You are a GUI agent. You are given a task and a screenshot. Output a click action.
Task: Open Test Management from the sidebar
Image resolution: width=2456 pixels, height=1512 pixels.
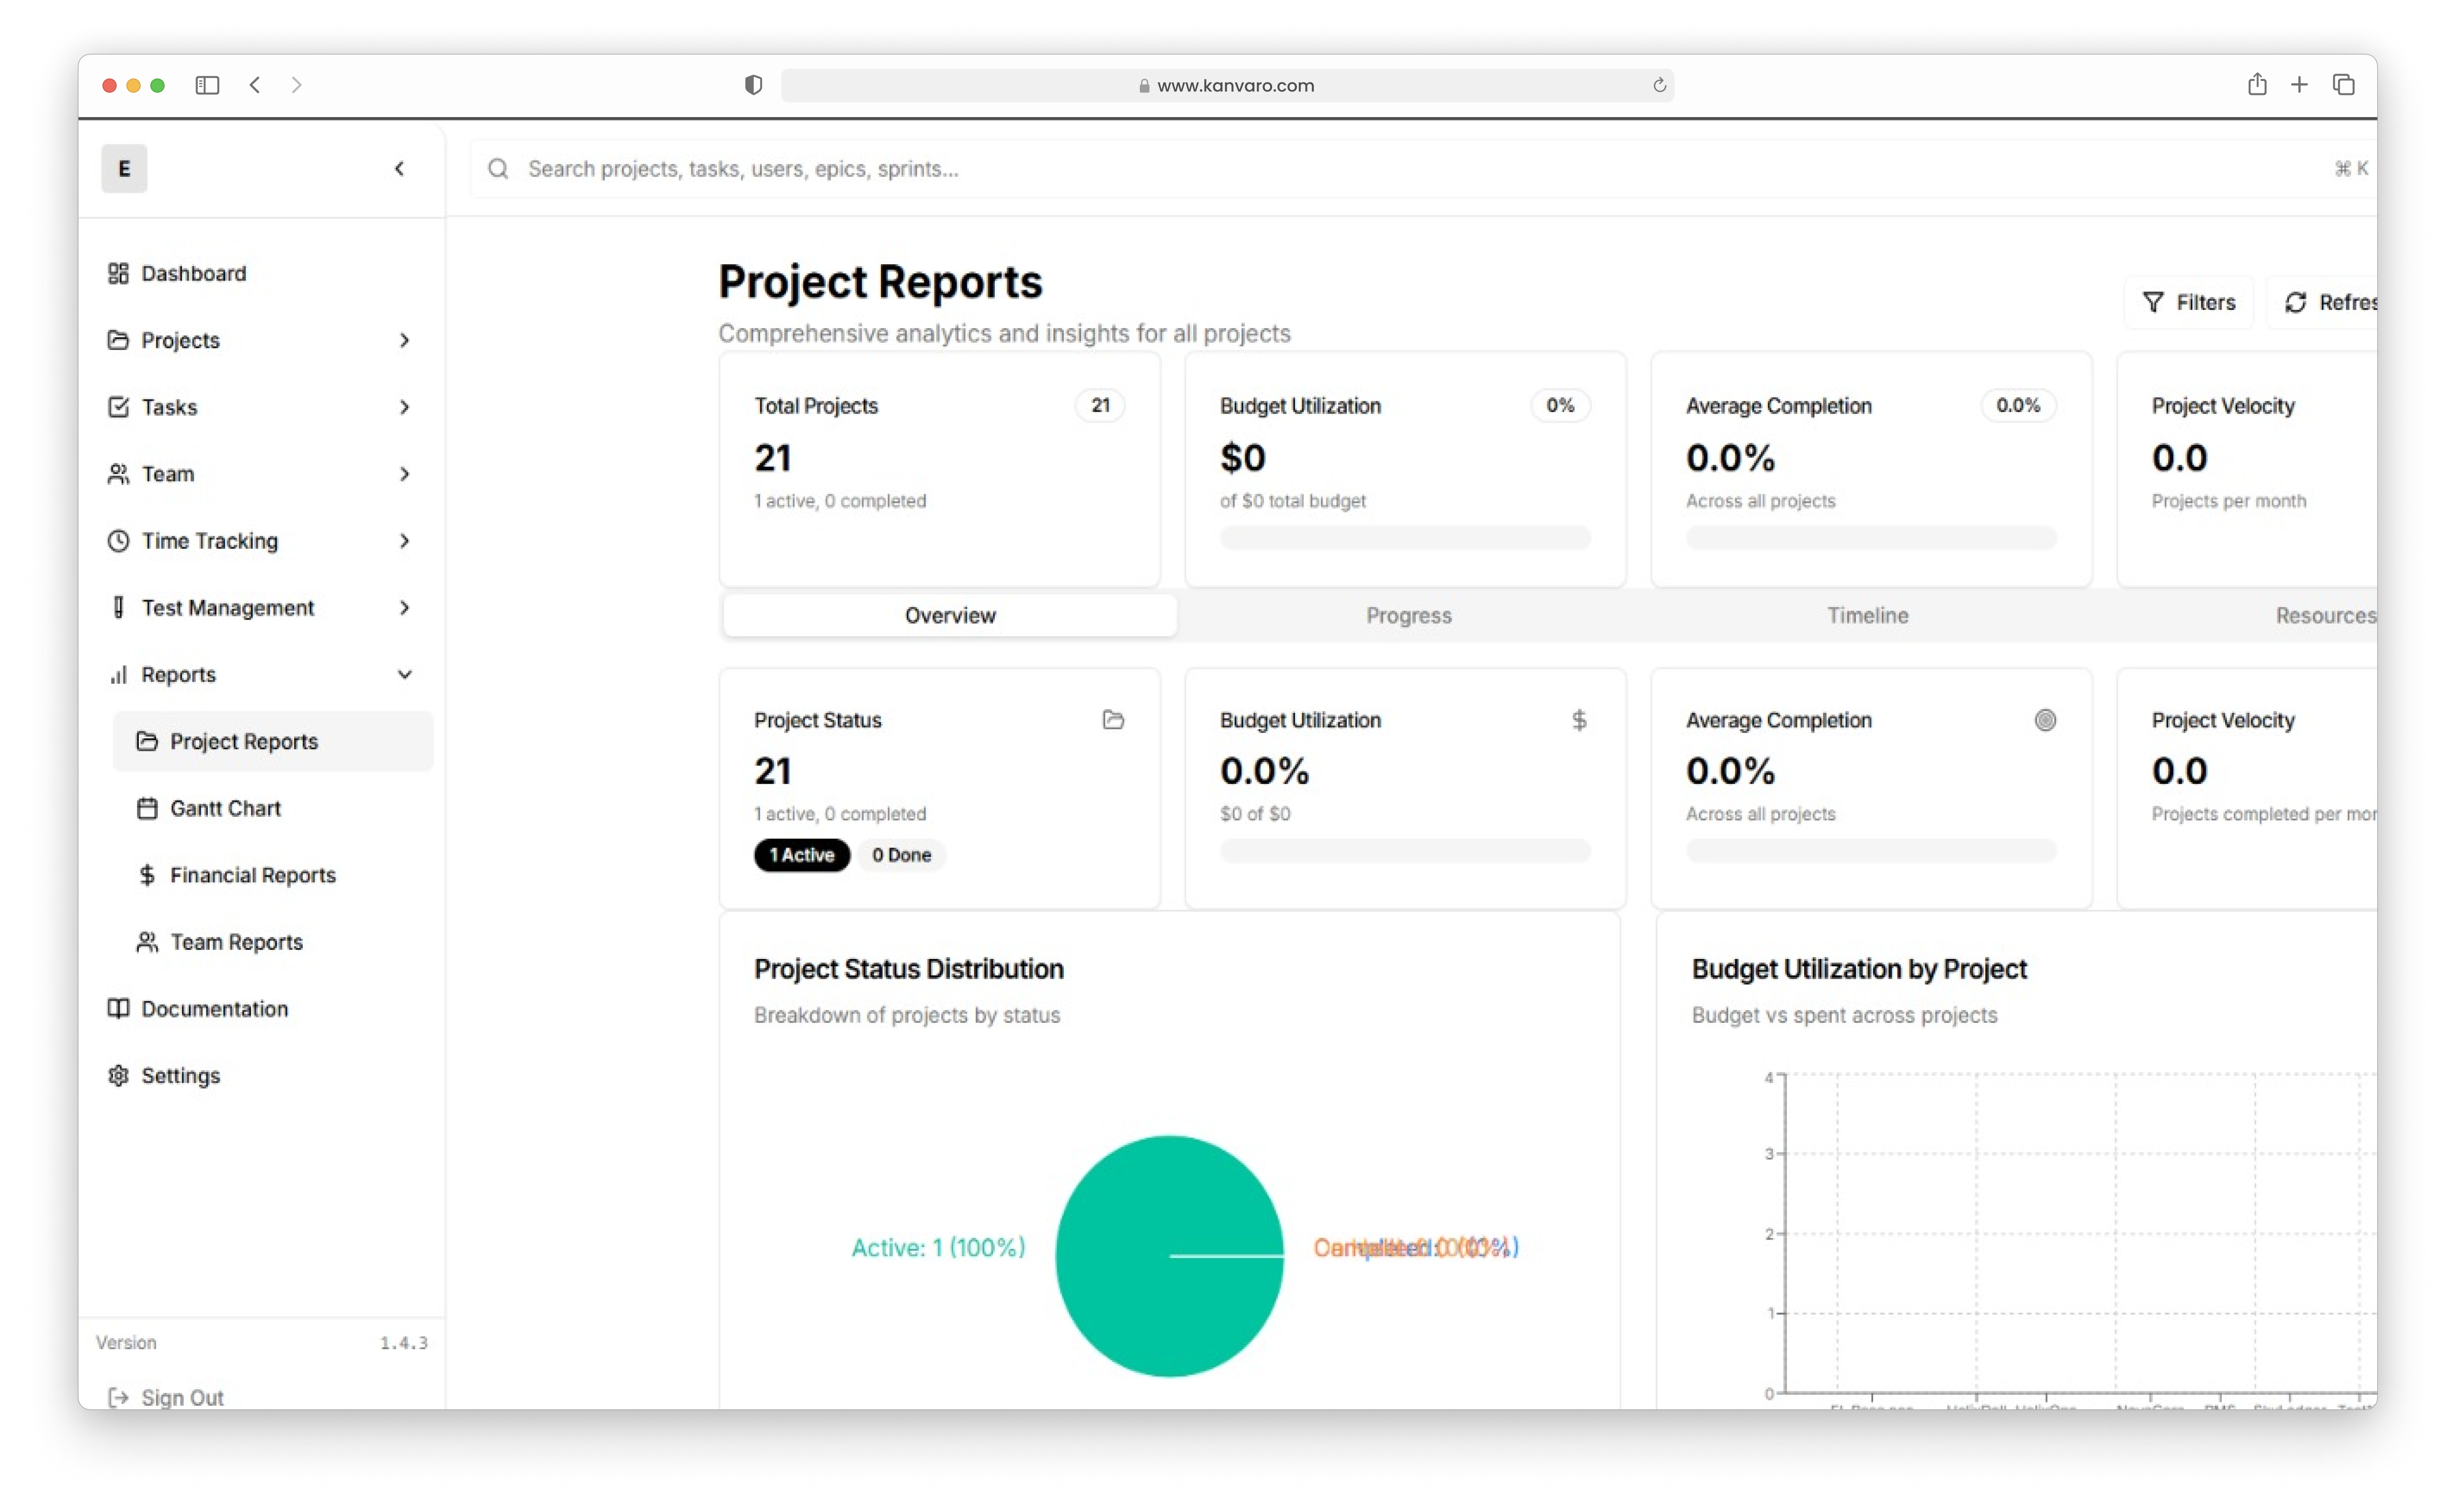(x=228, y=607)
